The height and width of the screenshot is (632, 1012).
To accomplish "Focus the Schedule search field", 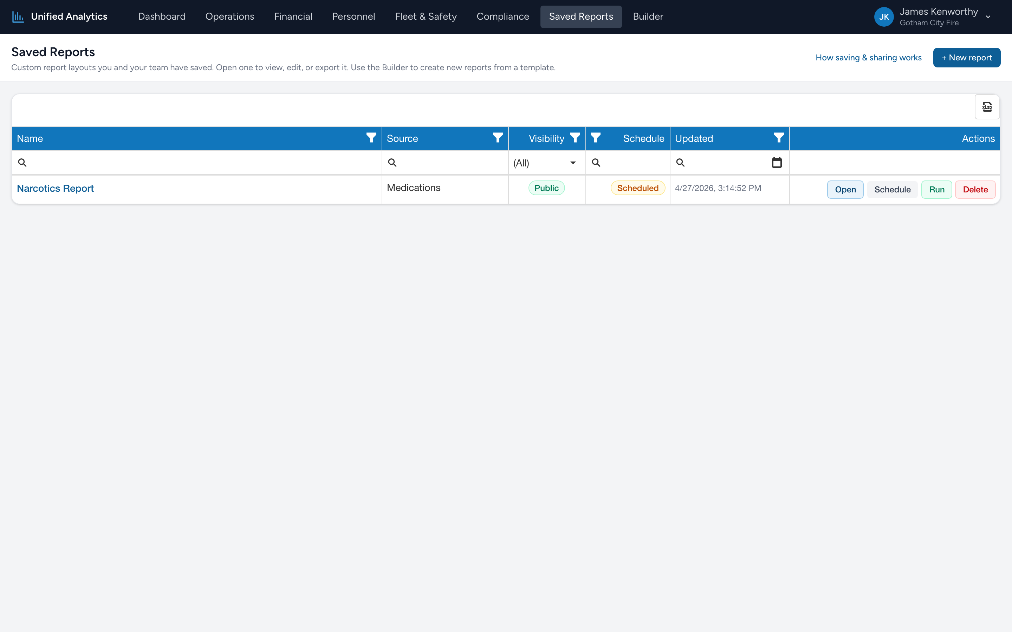I will [628, 163].
